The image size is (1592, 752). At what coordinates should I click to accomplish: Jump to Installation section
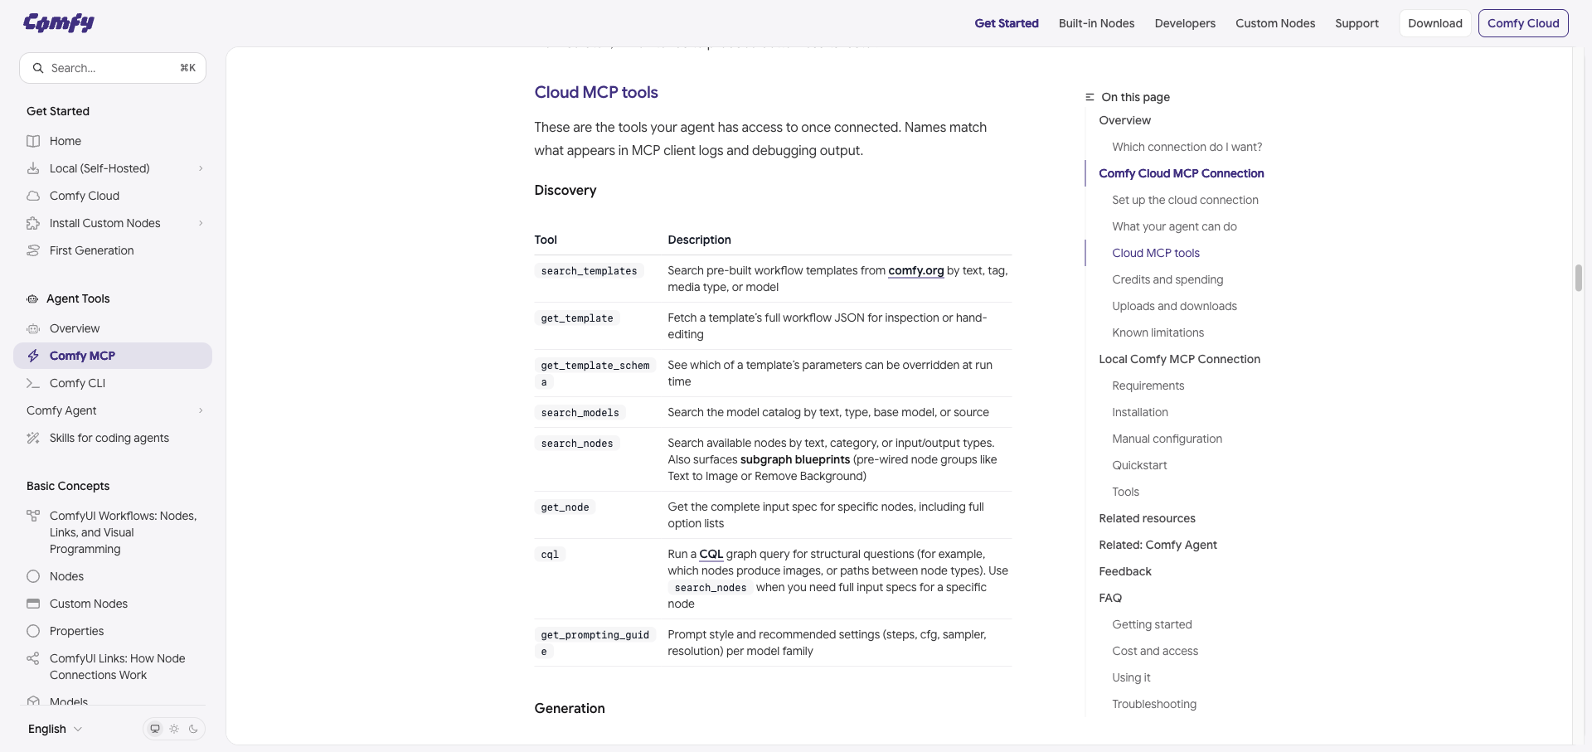(x=1139, y=412)
